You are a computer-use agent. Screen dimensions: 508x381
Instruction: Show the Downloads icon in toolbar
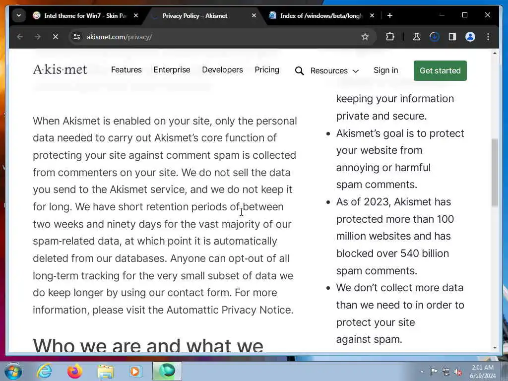coord(435,37)
